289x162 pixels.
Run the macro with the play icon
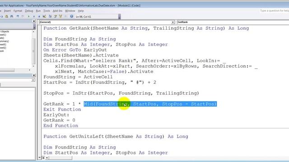(29, 16)
